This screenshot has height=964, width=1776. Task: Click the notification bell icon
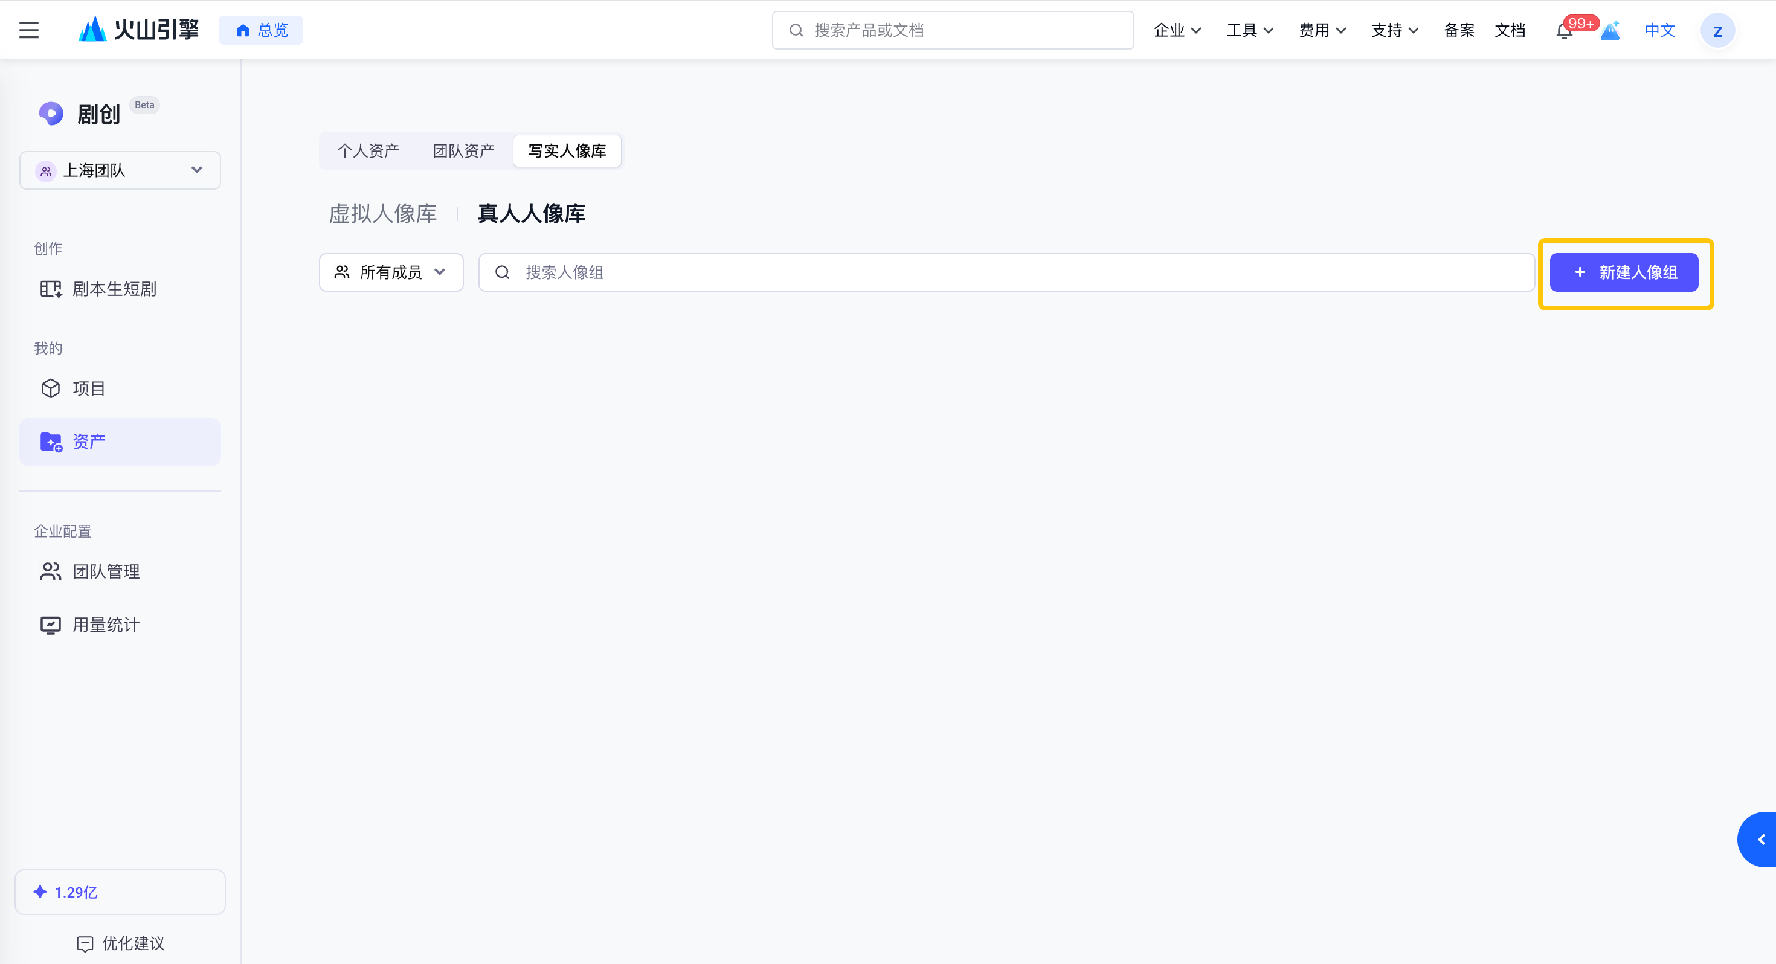[x=1565, y=31]
